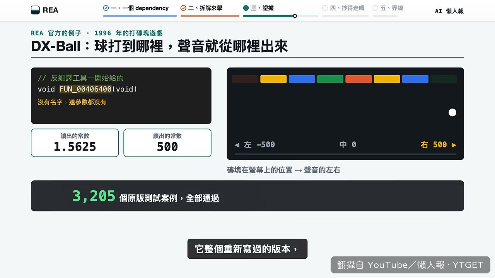This screenshot has width=495, height=278.
Task: Click the highlighted 右 500 pan label
Action: (439, 144)
